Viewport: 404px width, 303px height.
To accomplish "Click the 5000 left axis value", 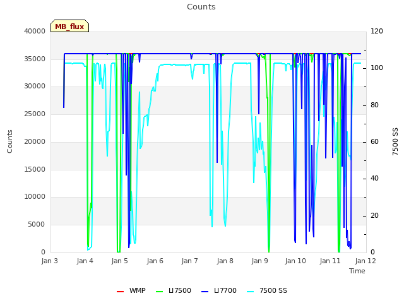I will click(x=37, y=225).
